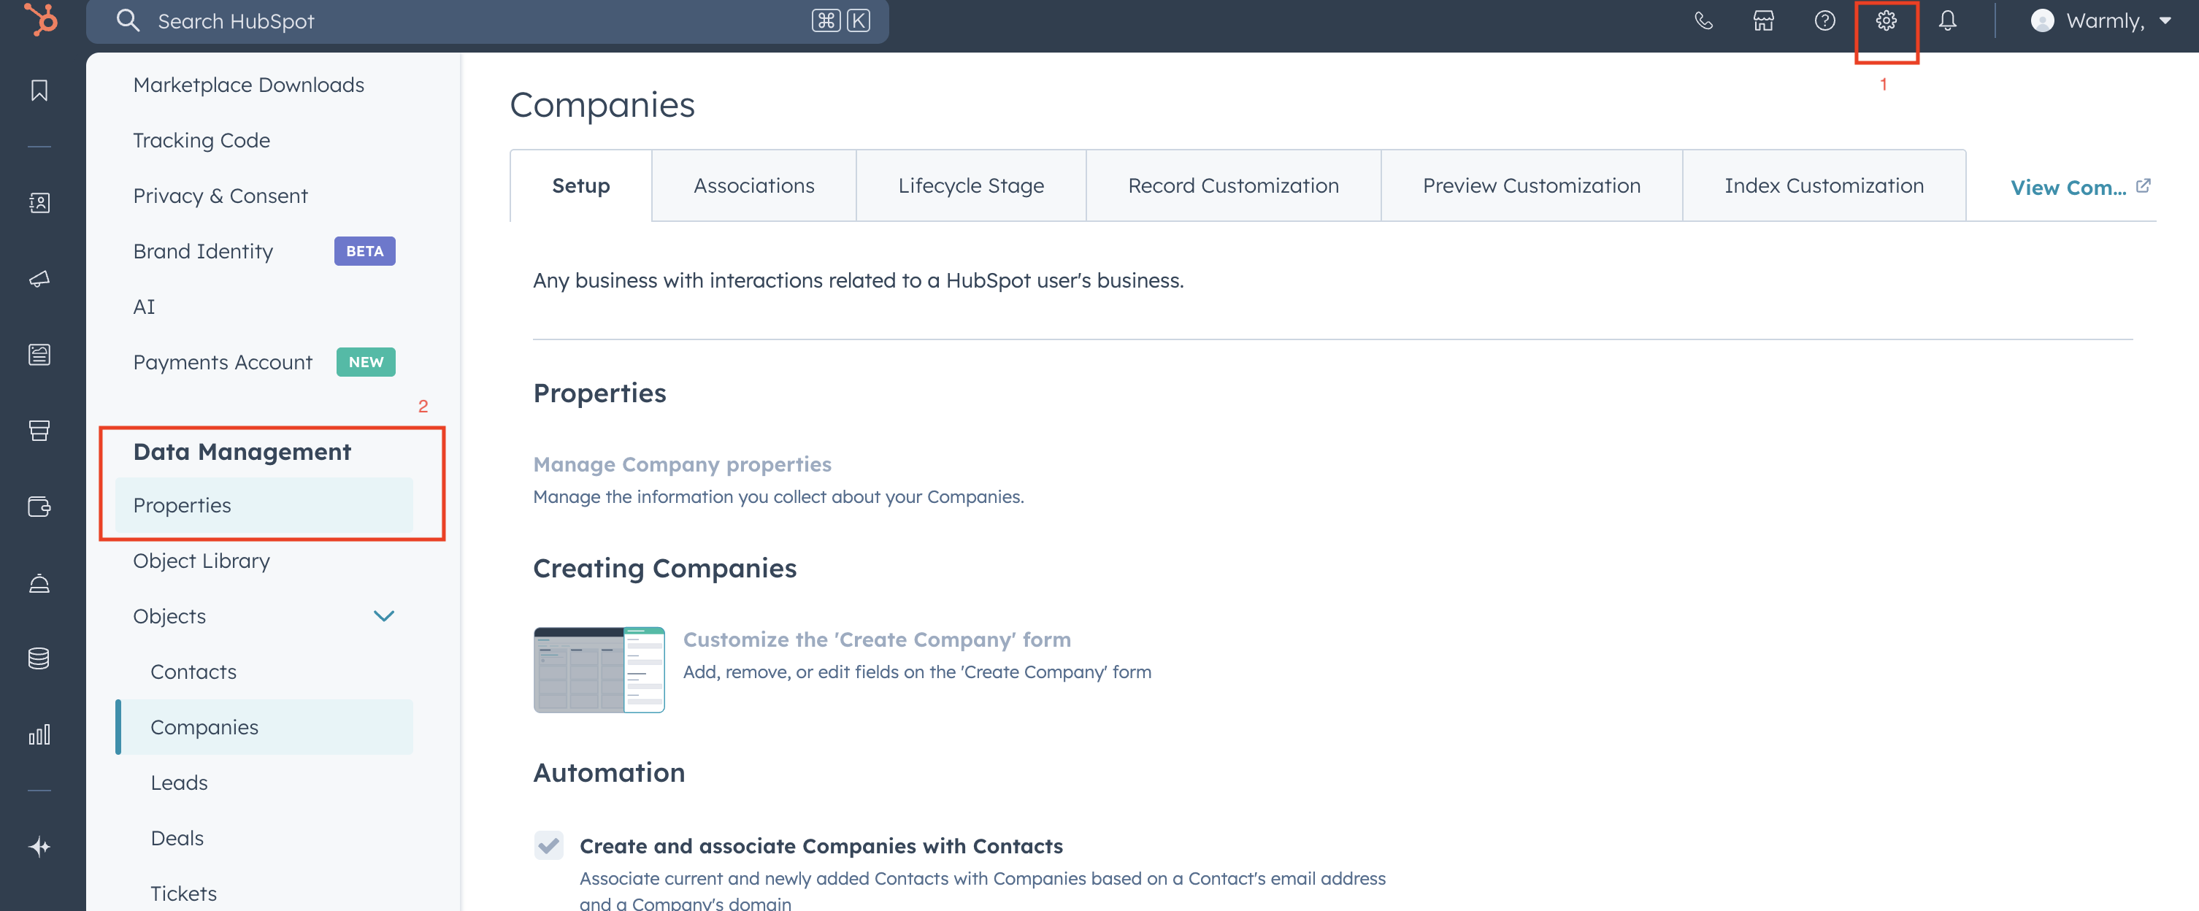Open the AI sparkle icon in sidebar

(39, 846)
